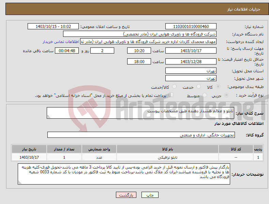Viewport: 269px width, 204px height.
Task: Click the تابلو ترافیکی item cell
Action: point(167,157)
